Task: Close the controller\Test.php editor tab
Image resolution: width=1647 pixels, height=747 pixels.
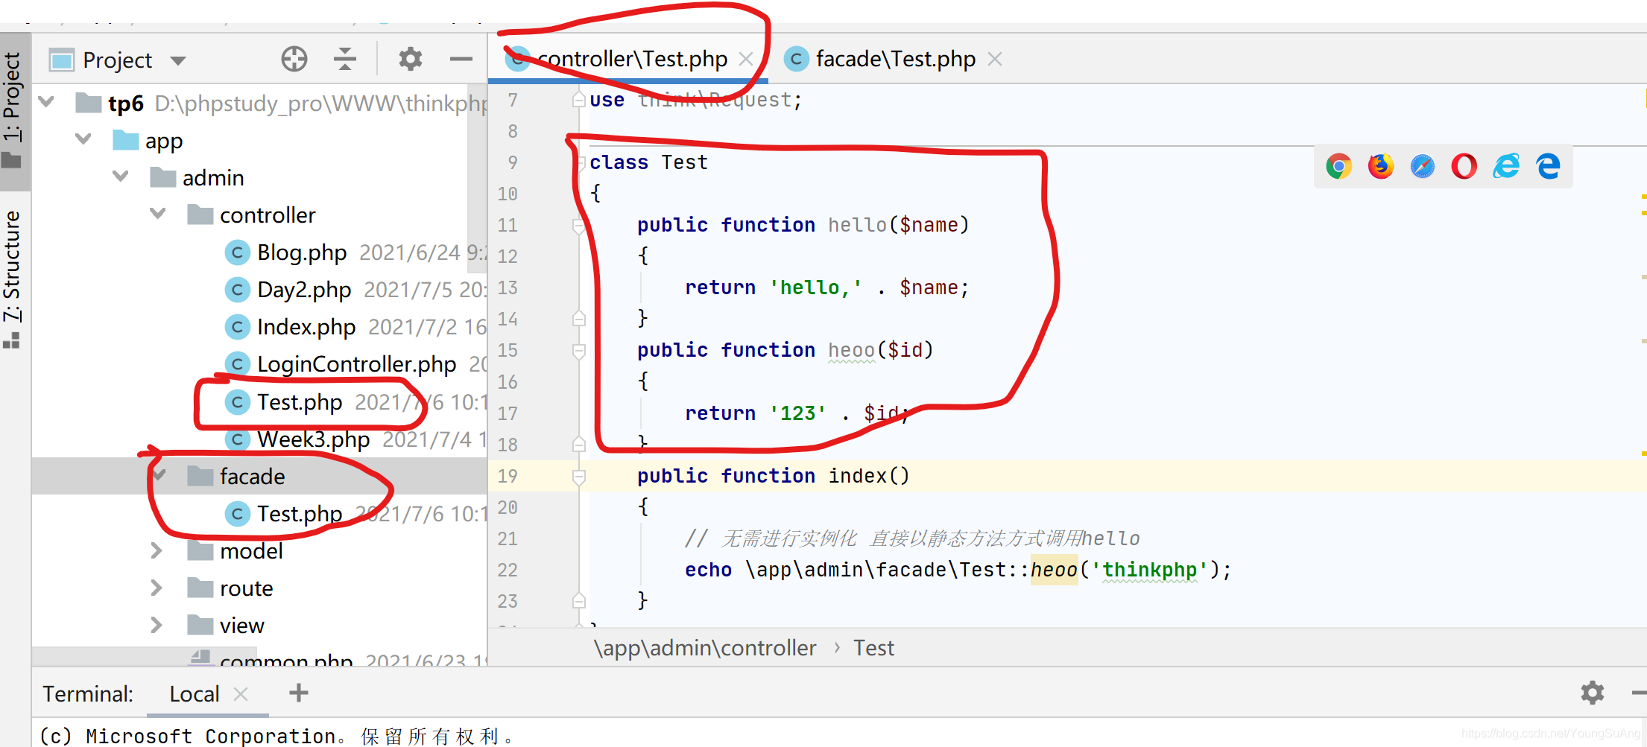Action: click(x=745, y=59)
